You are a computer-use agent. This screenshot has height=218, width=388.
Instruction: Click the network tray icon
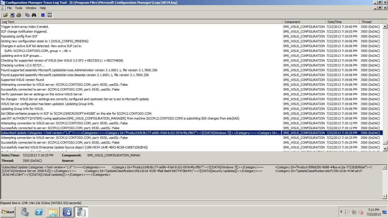(354, 212)
